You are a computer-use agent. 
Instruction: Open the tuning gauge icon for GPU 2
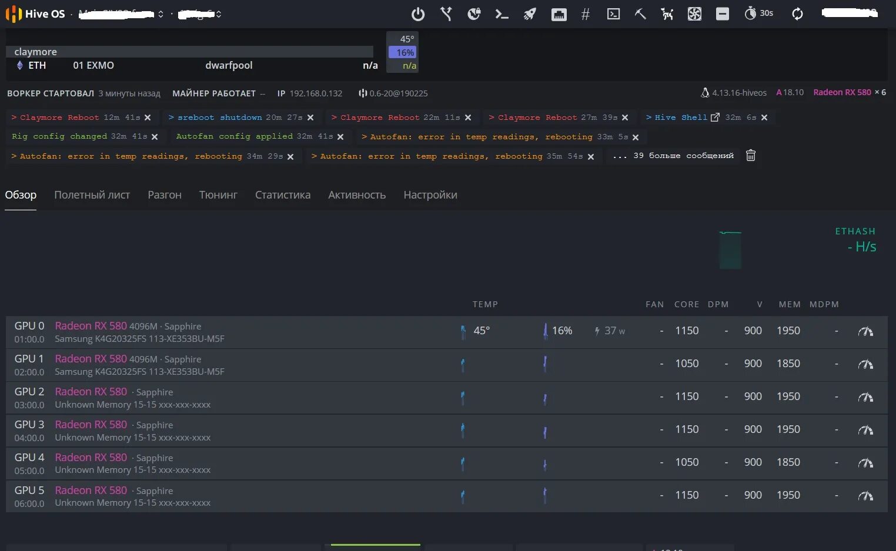click(865, 397)
